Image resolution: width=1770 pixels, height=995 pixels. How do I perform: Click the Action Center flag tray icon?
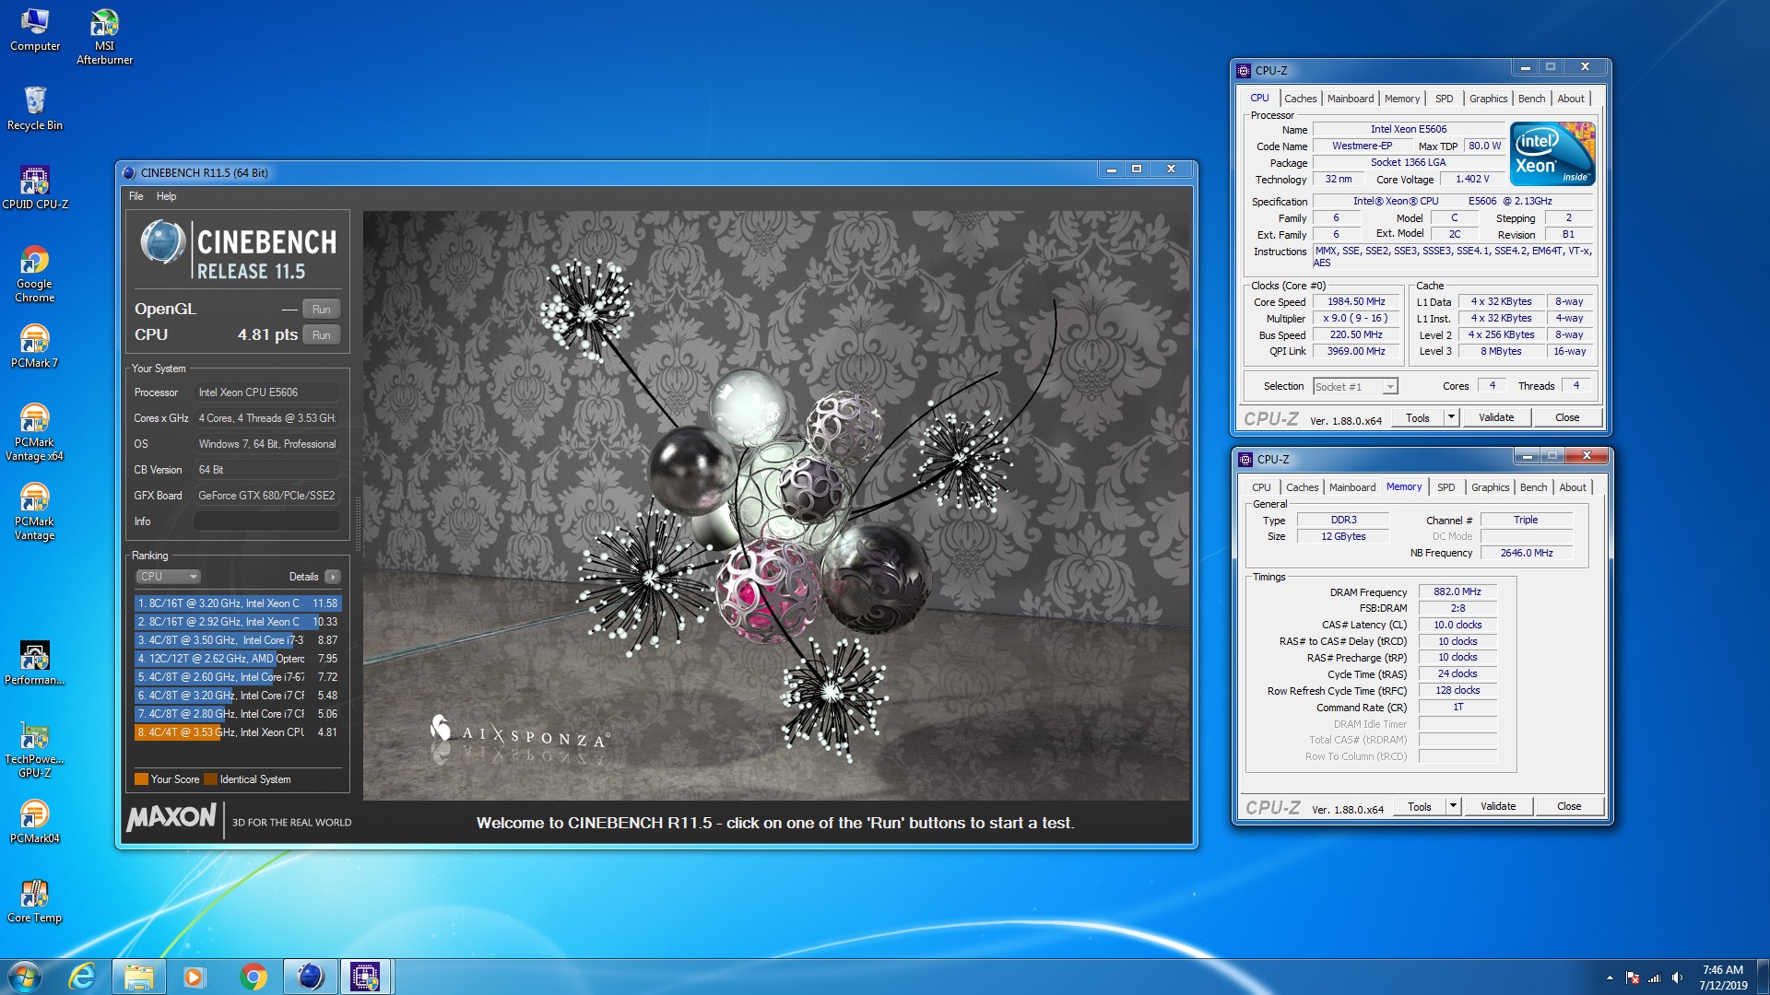click(x=1633, y=977)
